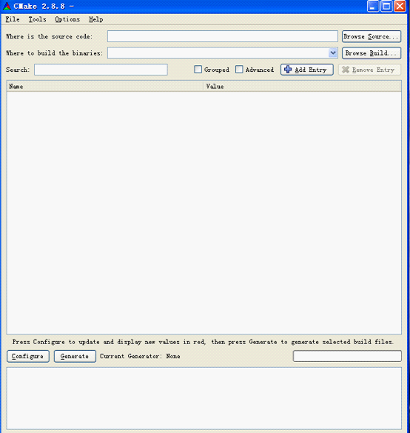
Task: Click the Name column header
Action: [105, 87]
